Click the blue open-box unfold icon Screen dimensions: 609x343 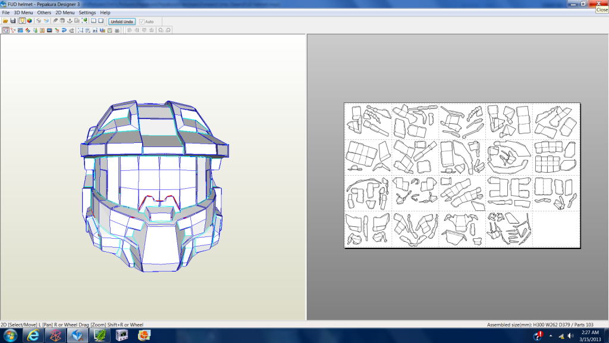pyautogui.click(x=46, y=21)
